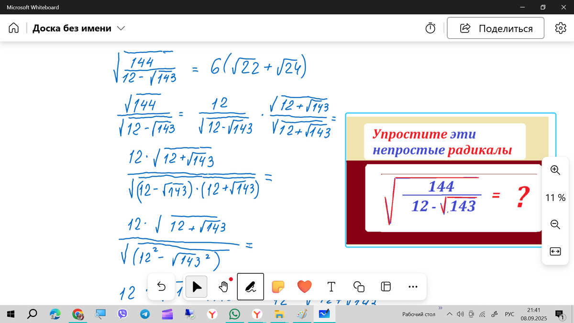The image size is (574, 323).
Task: Click the Undo icon
Action: tap(161, 286)
